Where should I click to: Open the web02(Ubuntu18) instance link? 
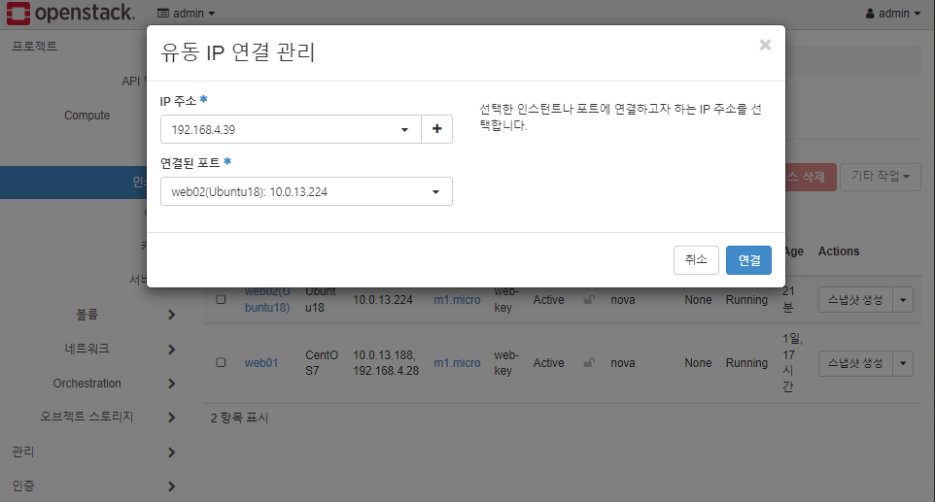point(267,299)
